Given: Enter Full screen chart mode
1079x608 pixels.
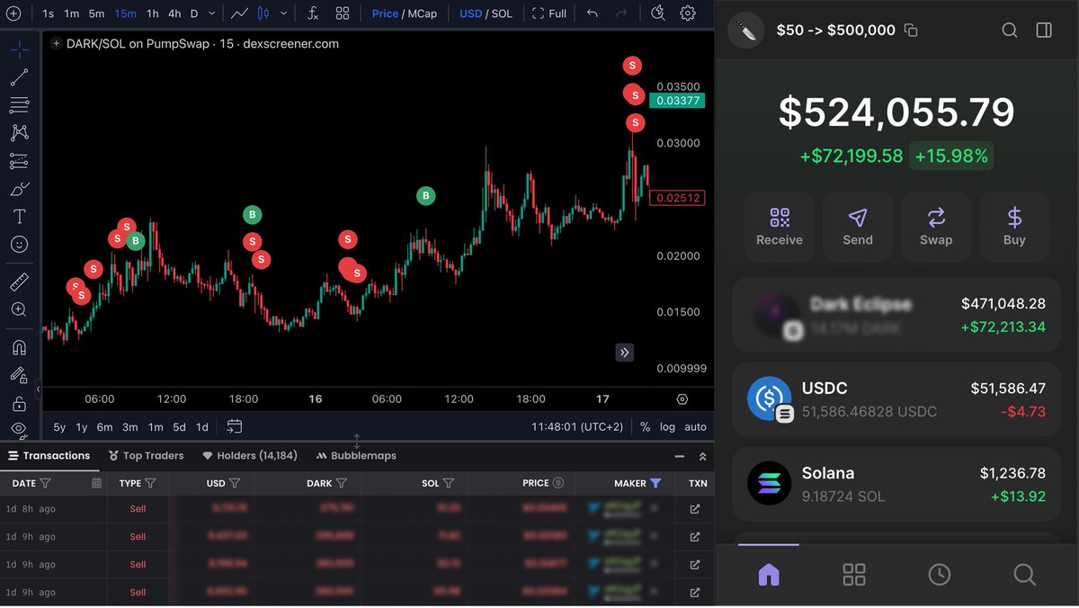Looking at the screenshot, I should [549, 13].
